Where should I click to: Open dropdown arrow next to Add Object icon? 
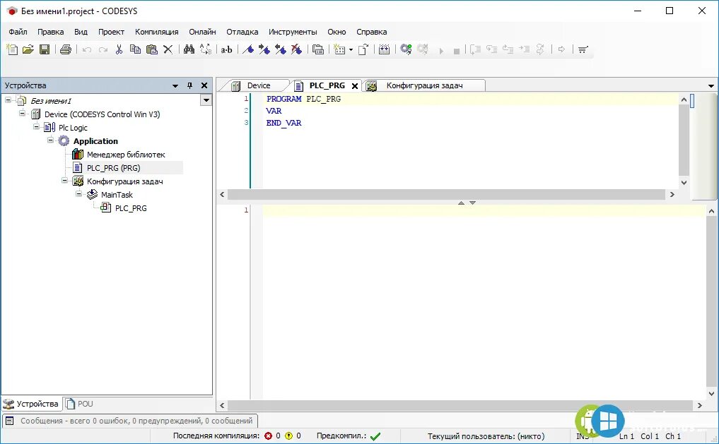[351, 50]
